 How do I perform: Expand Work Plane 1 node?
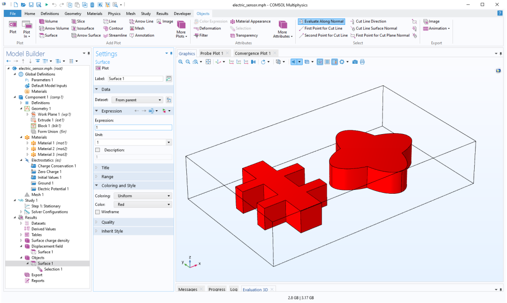28,114
